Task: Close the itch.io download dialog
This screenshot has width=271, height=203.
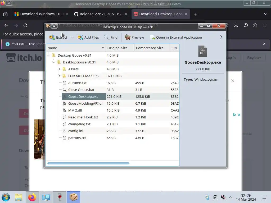Action: click(233, 81)
